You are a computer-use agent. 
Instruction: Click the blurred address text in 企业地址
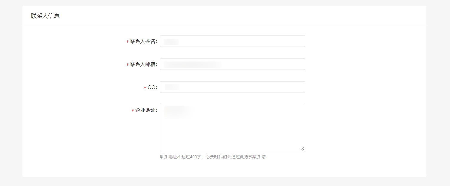(x=179, y=112)
